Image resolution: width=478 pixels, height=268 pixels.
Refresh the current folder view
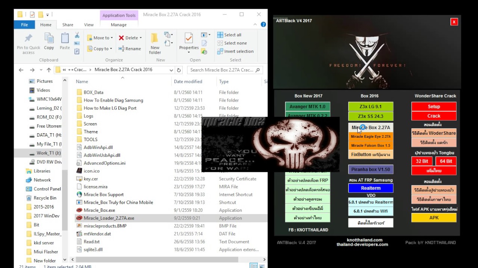click(x=179, y=70)
